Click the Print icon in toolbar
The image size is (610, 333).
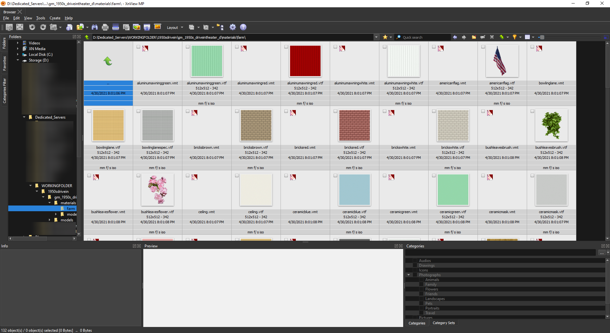pos(105,27)
